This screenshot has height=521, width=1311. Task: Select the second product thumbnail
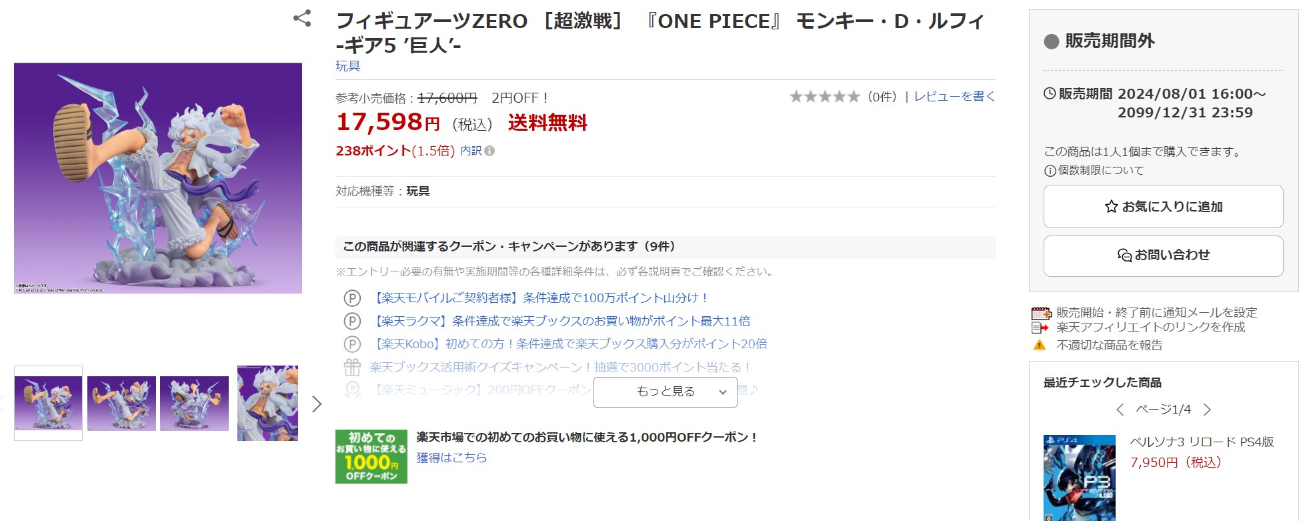tap(121, 403)
